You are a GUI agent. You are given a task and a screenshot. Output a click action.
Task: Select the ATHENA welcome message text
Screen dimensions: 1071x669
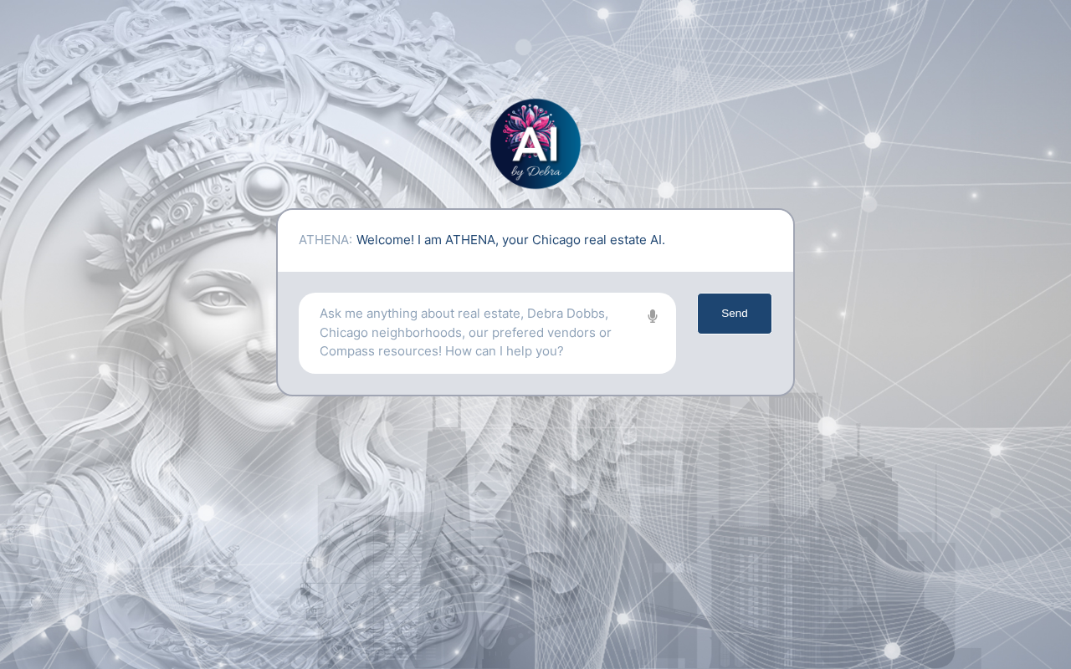(x=510, y=240)
